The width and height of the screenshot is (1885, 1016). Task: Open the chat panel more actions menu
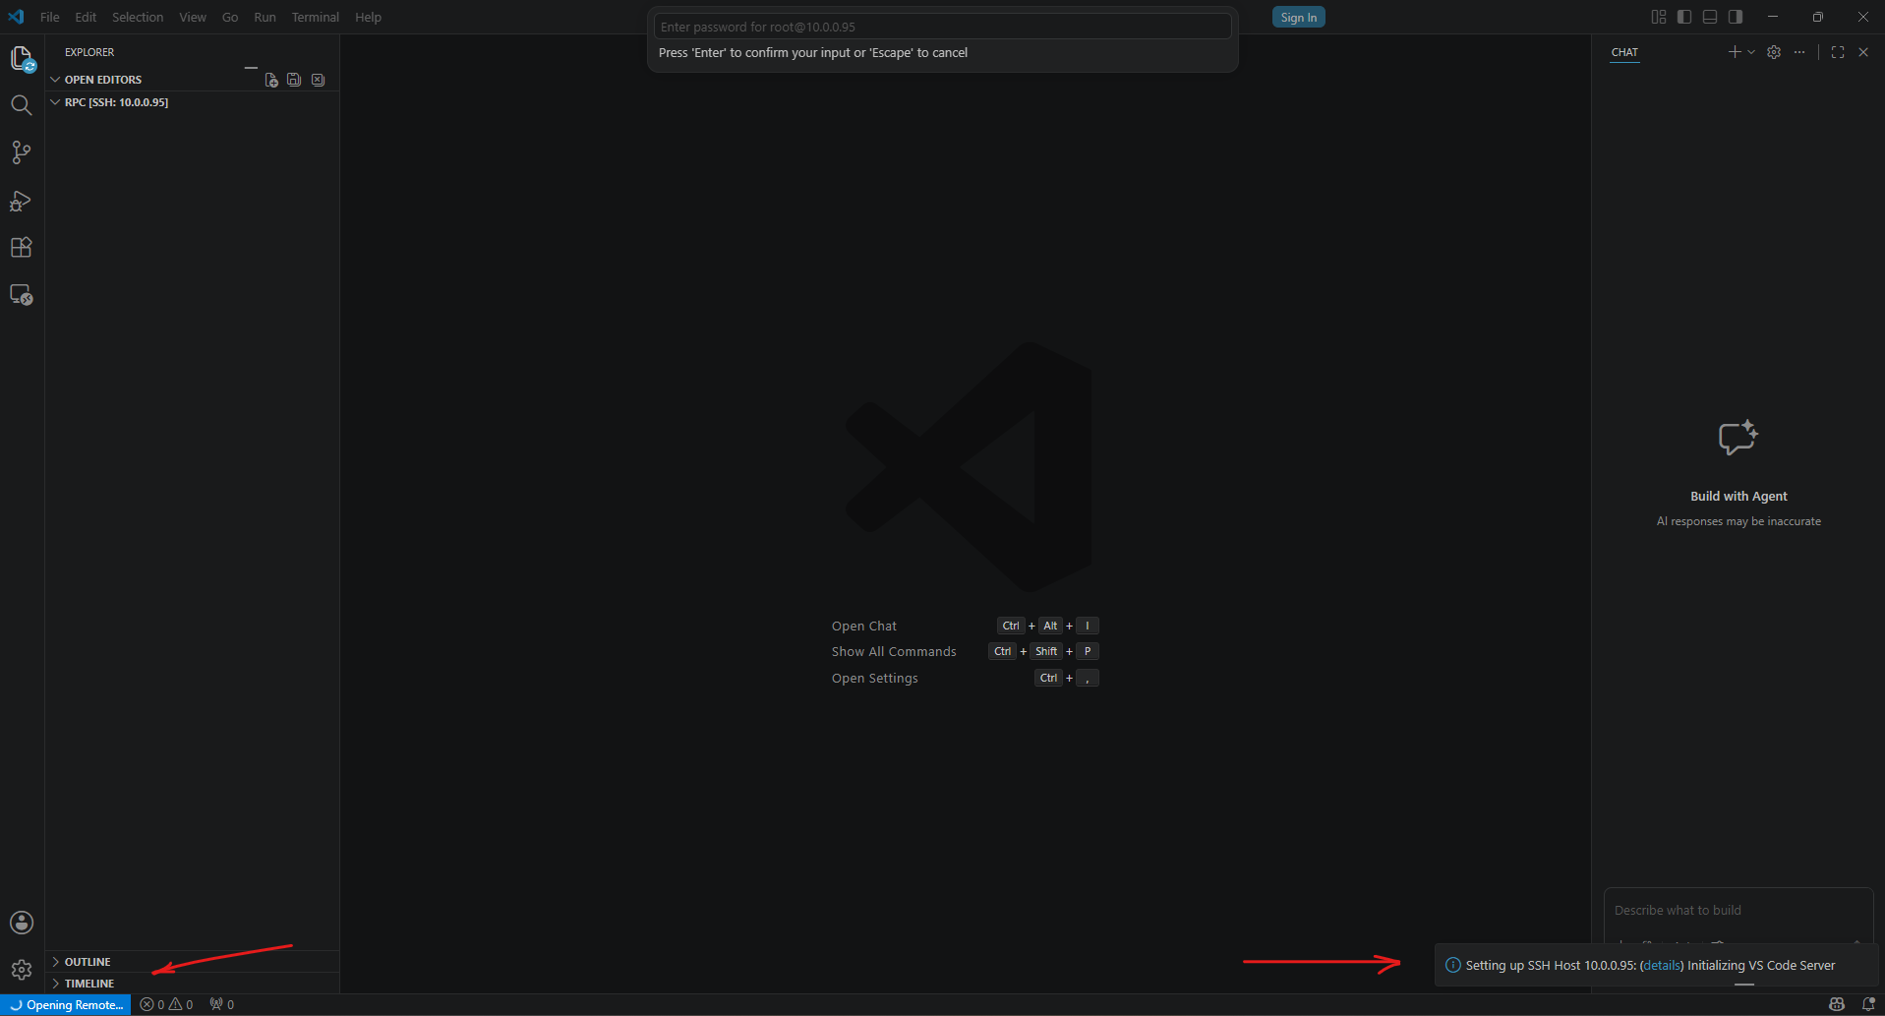click(x=1799, y=52)
